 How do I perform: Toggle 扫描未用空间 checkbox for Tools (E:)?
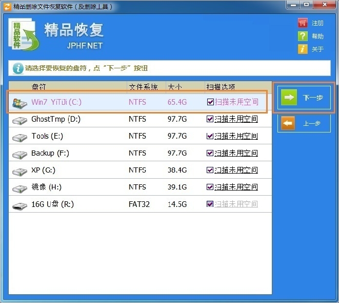[x=210, y=136]
